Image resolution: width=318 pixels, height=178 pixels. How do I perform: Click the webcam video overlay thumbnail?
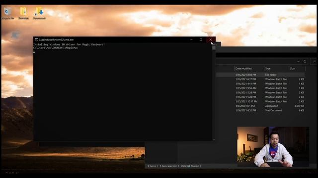click(273, 147)
